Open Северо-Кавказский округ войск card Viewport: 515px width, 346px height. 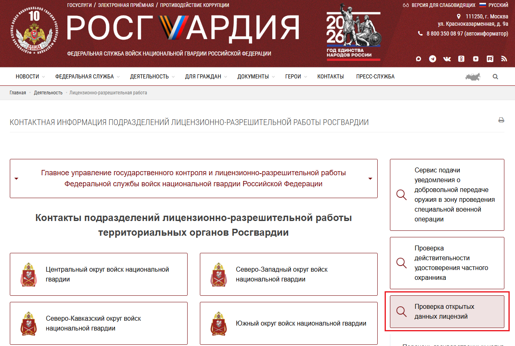[99, 323]
